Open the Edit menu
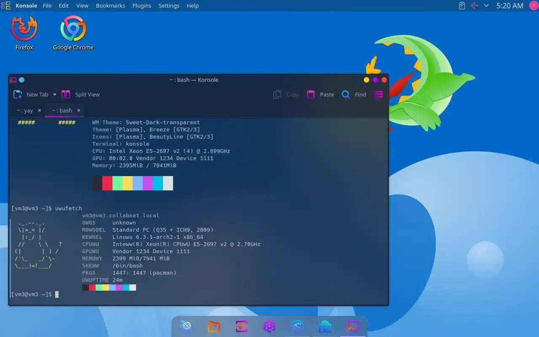 pos(64,5)
